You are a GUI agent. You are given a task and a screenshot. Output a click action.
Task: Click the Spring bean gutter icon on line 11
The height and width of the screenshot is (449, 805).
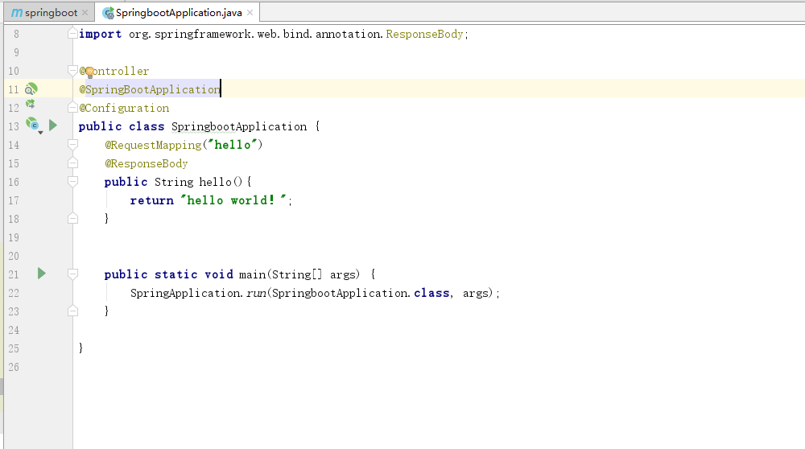point(31,89)
